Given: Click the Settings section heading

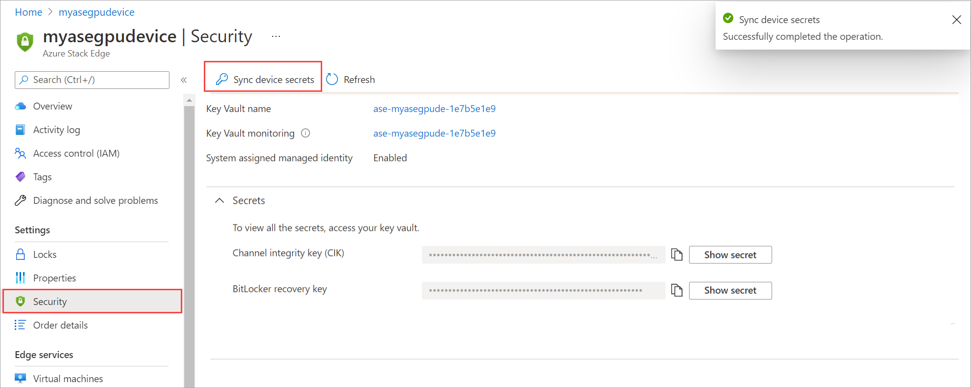Looking at the screenshot, I should (32, 230).
